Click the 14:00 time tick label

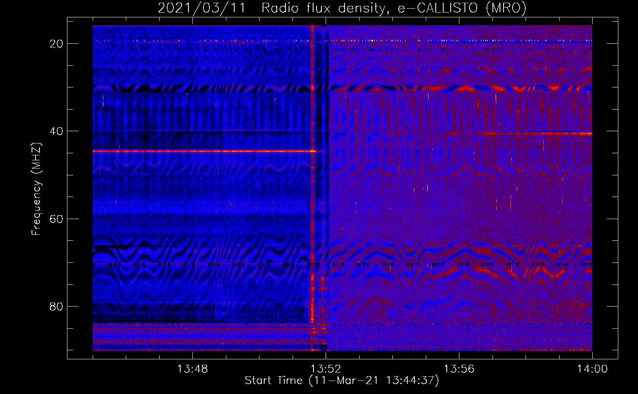(592, 369)
